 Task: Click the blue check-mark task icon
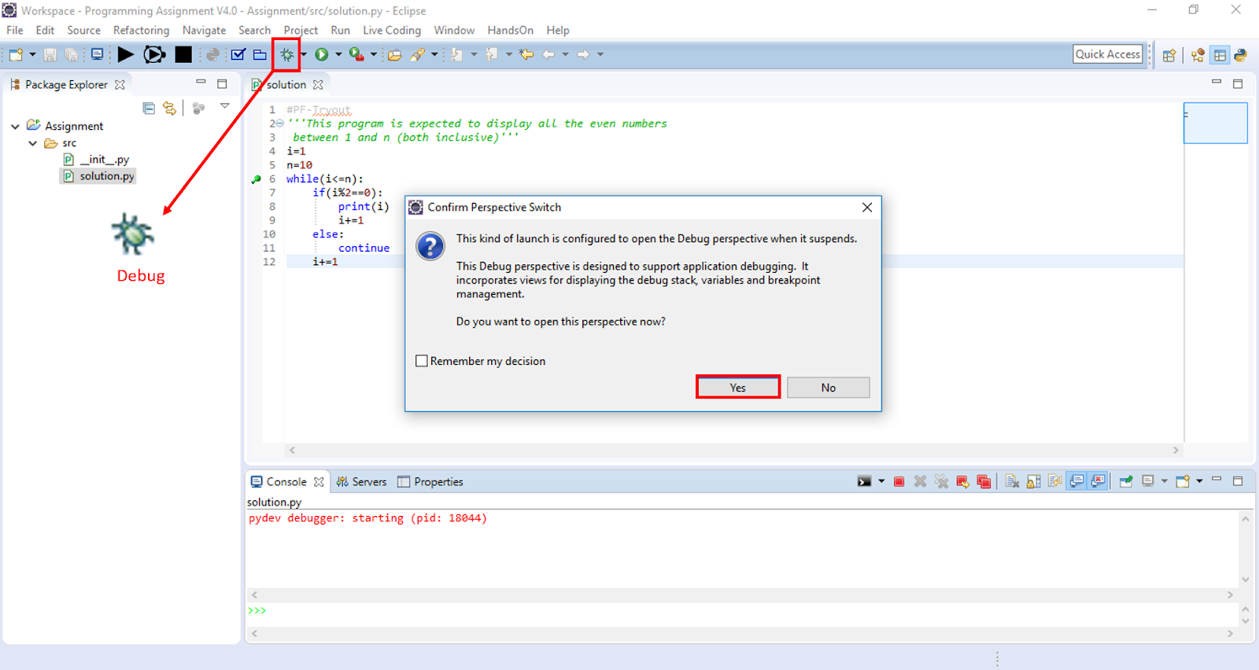pyautogui.click(x=238, y=54)
